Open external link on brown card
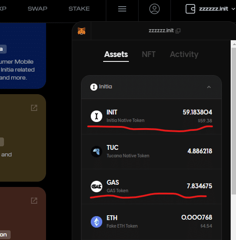The height and width of the screenshot is (240, 236). tap(34, 201)
